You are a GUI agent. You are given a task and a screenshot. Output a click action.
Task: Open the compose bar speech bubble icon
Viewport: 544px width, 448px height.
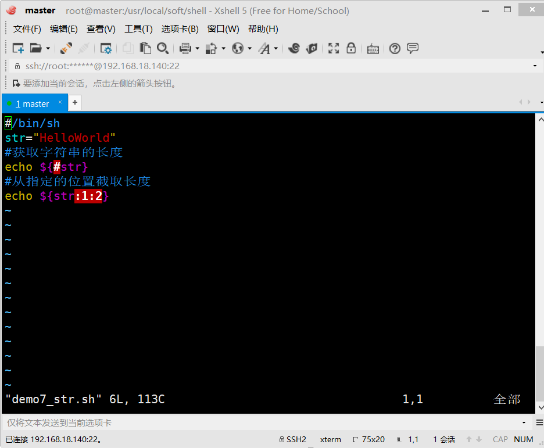tap(413, 48)
